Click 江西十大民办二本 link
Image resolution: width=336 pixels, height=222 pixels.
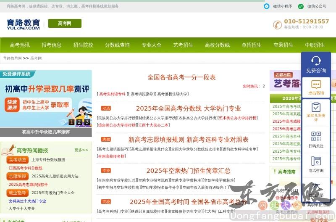click(153, 125)
